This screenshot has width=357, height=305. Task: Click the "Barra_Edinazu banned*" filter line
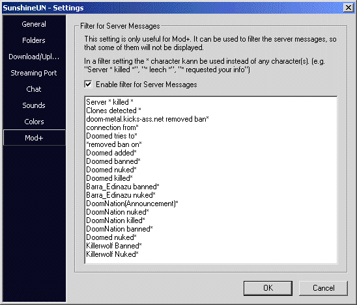click(122, 187)
